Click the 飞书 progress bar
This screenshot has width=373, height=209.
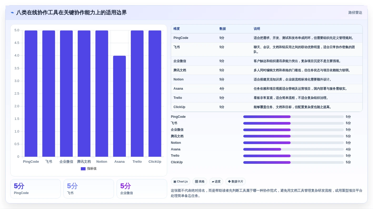point(294,123)
